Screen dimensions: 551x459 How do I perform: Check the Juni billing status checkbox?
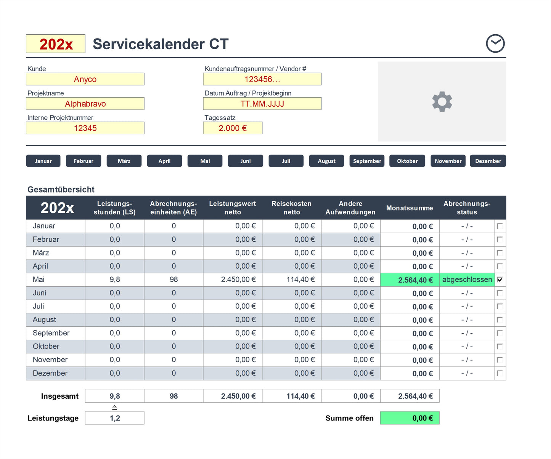coord(500,293)
